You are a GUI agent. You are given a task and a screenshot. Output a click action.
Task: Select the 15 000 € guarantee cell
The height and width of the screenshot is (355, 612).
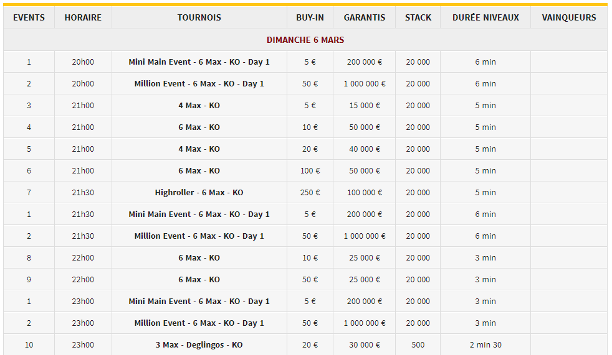coord(364,106)
